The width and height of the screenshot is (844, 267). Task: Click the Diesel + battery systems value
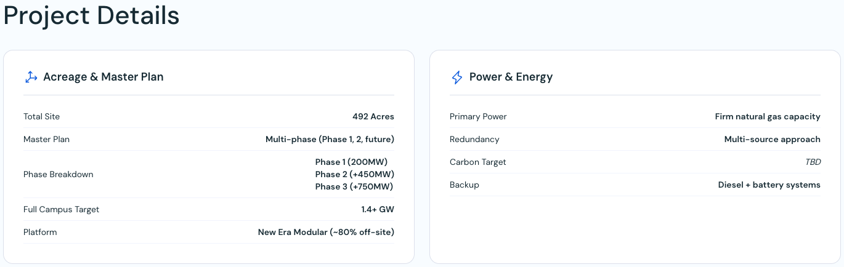[769, 185]
